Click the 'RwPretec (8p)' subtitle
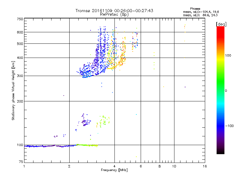The width and height of the screenshot is (241, 181). (x=114, y=14)
